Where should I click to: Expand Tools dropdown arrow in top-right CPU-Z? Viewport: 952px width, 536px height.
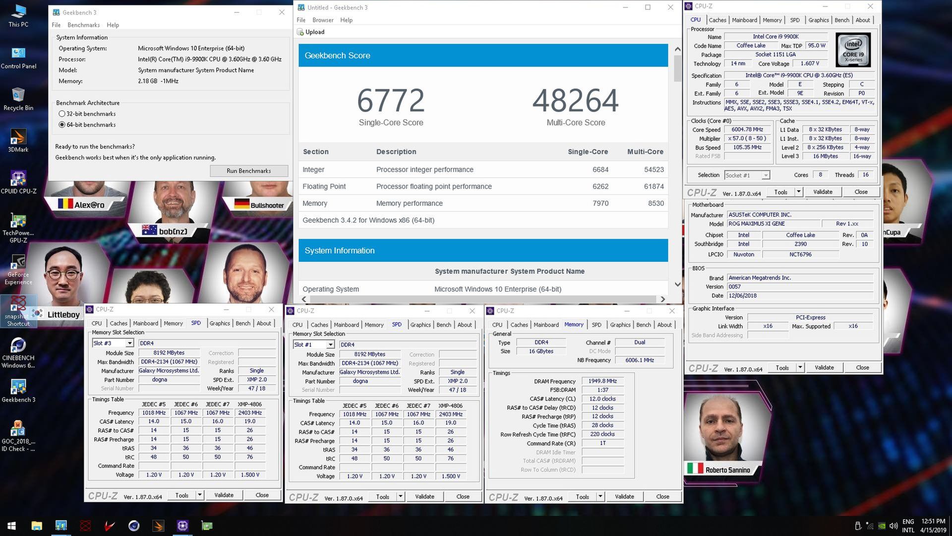pyautogui.click(x=798, y=192)
